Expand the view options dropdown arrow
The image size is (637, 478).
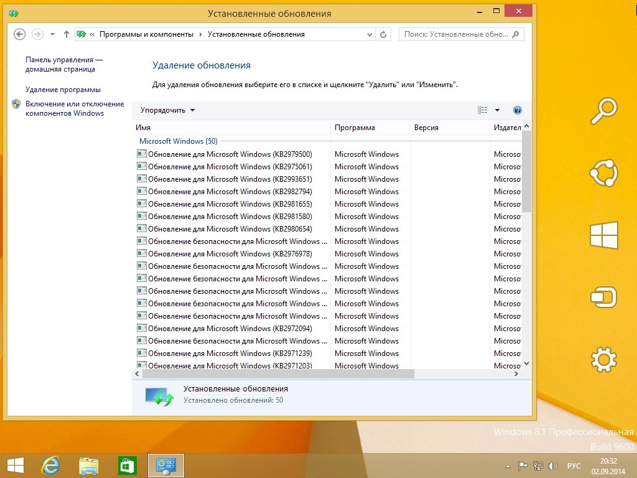click(497, 110)
